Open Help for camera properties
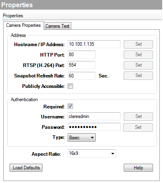The width and height of the screenshot is (163, 183). (138, 168)
